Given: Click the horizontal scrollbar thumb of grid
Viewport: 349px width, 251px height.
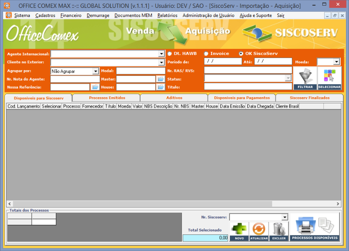Looking at the screenshot, I should pyautogui.click(x=143, y=204).
